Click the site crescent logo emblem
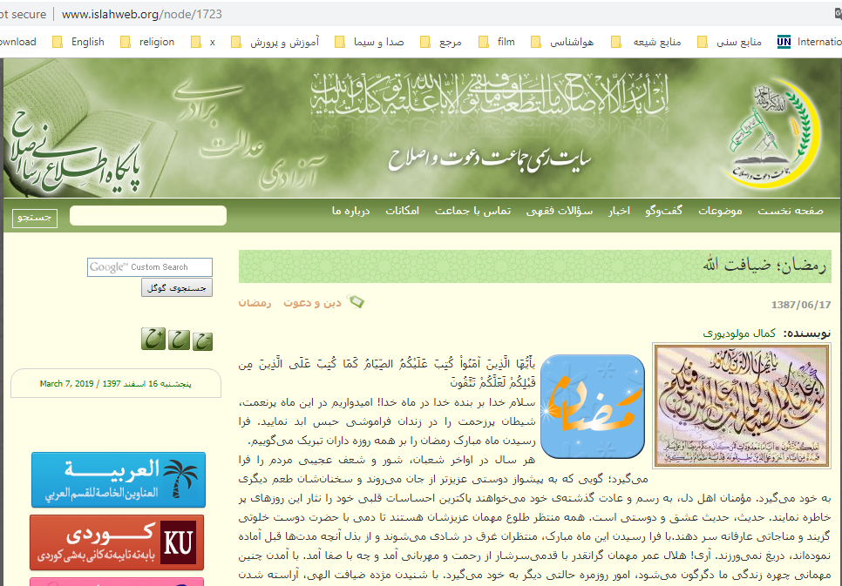The image size is (842, 586). (x=771, y=133)
